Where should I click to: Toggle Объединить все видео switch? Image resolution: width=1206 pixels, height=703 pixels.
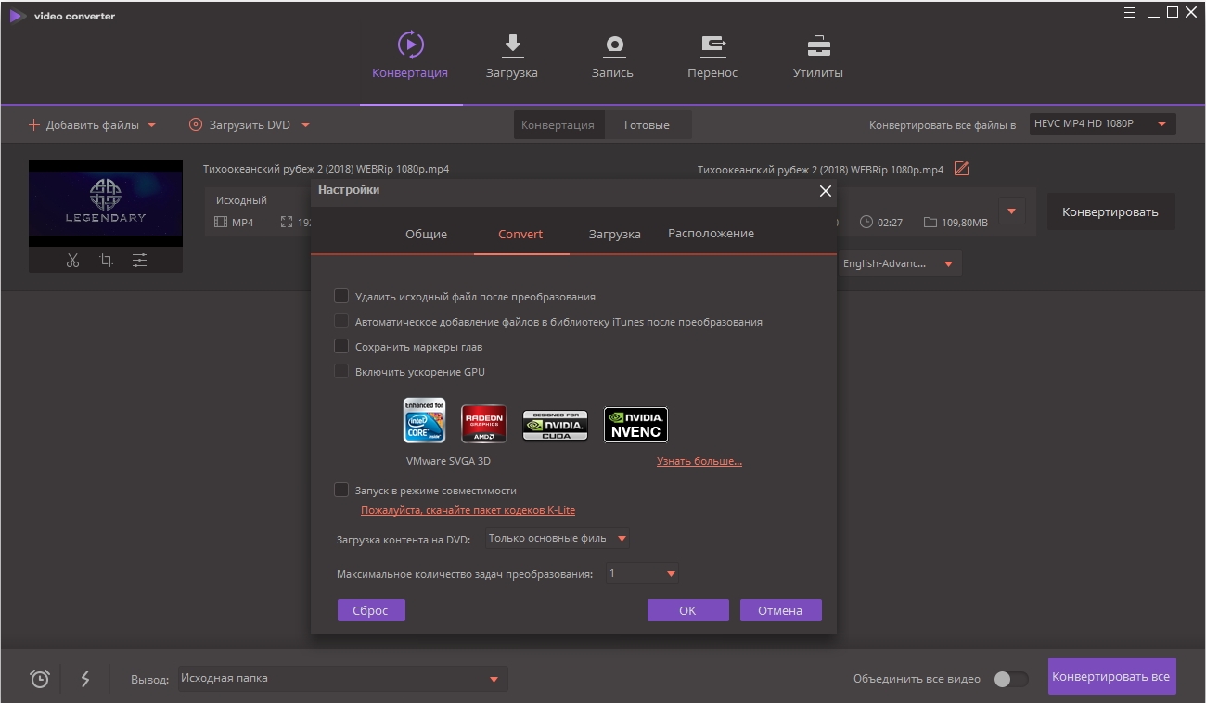point(1010,679)
